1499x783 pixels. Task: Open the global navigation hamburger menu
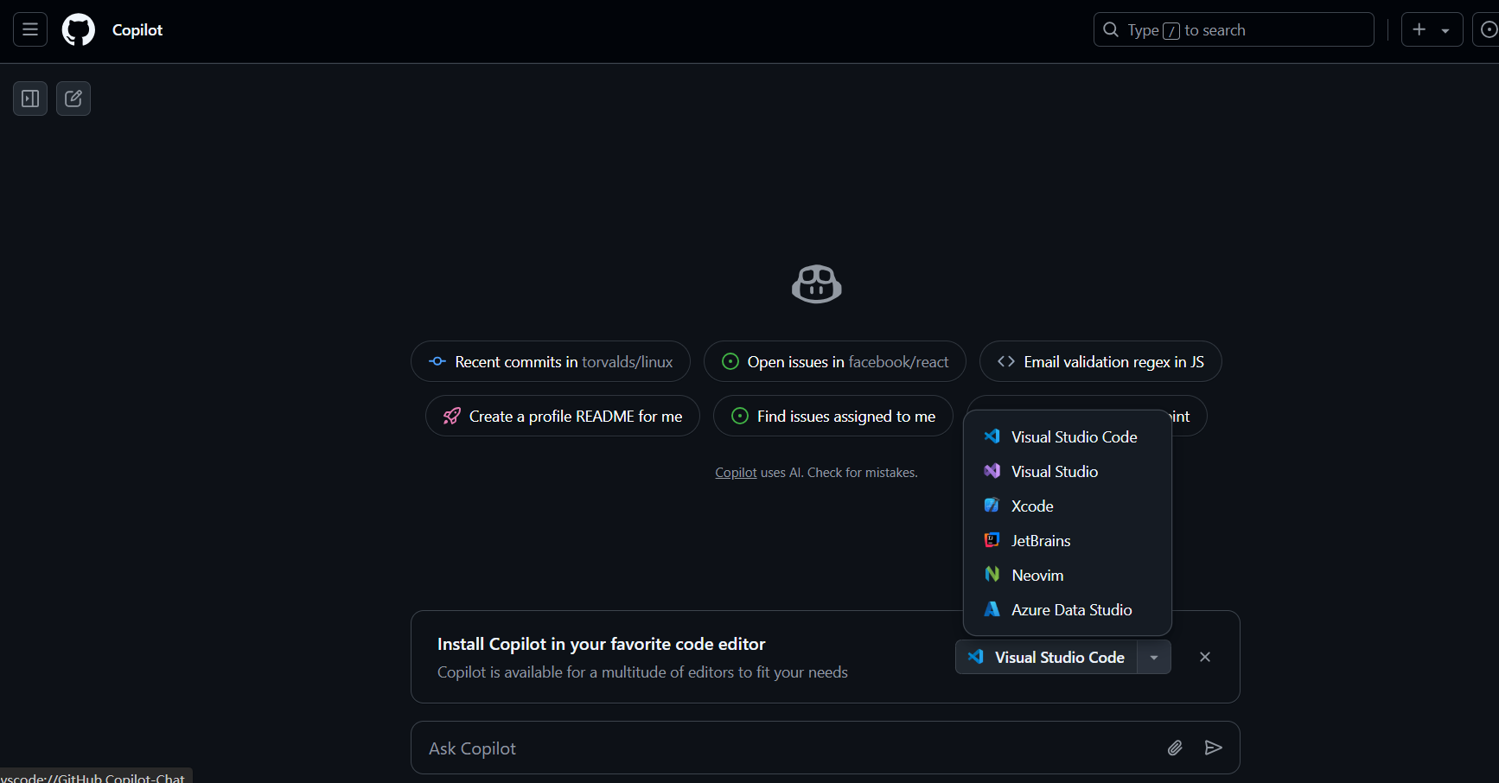coord(30,29)
